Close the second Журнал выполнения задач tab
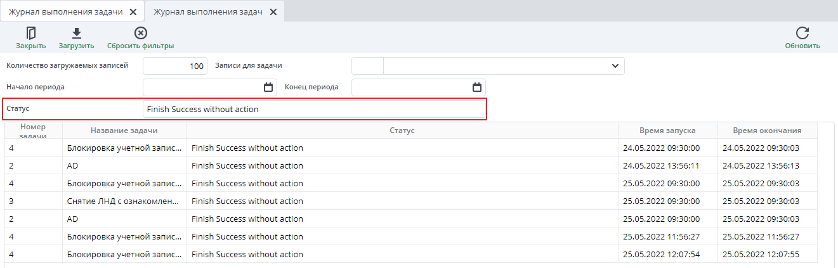 [273, 11]
